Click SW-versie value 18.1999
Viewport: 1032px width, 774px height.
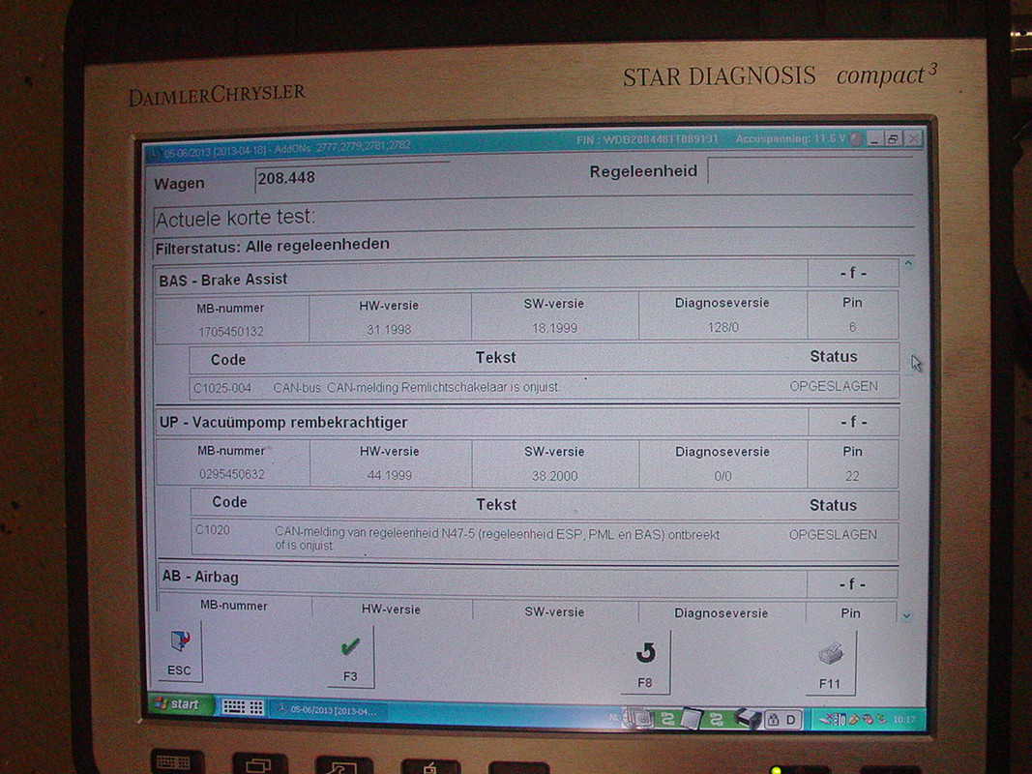point(555,328)
